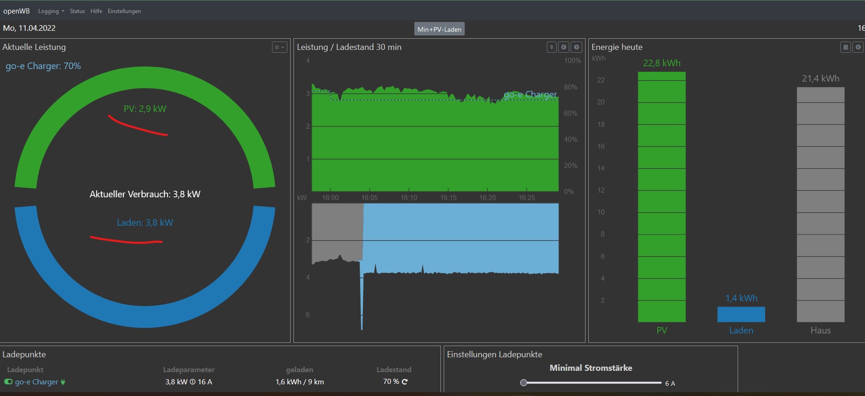Click the Minimal Stromstärke slider handle
The height and width of the screenshot is (396, 865).
[523, 382]
